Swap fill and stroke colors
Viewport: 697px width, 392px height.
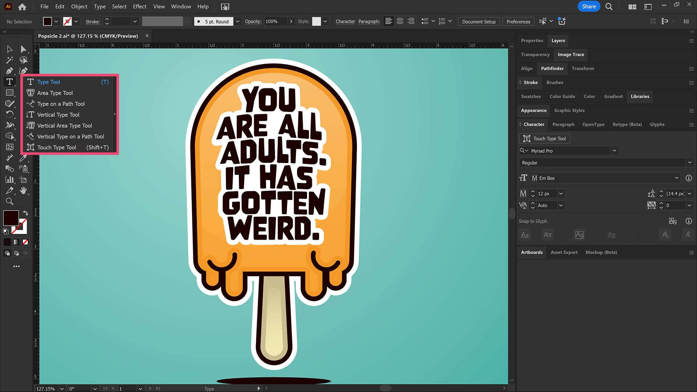pyautogui.click(x=25, y=213)
